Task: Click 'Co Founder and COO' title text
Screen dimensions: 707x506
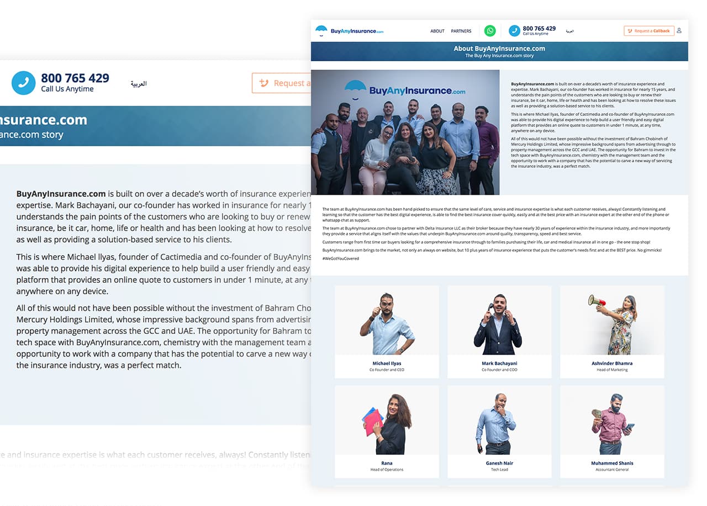Action: [x=499, y=370]
